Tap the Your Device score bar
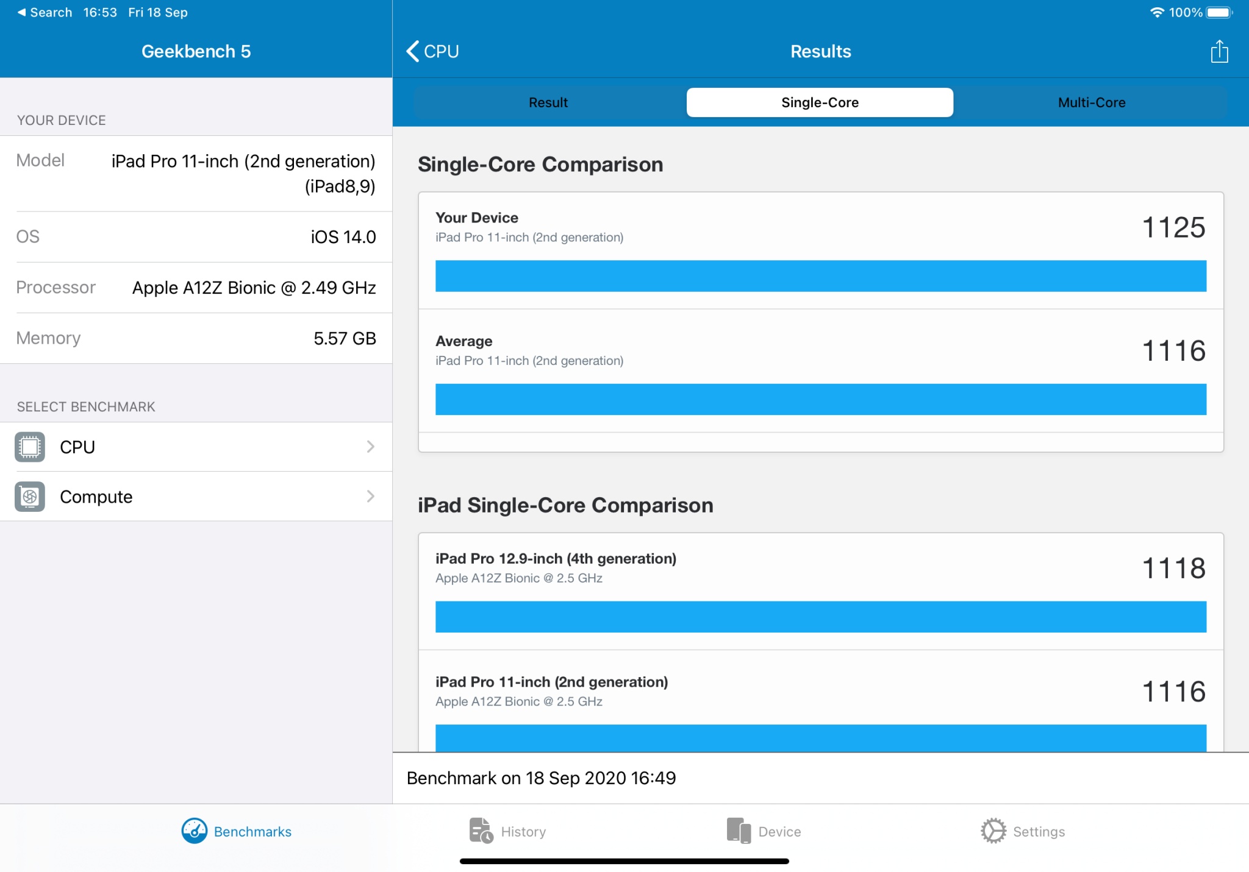This screenshot has height=872, width=1249. 821,276
